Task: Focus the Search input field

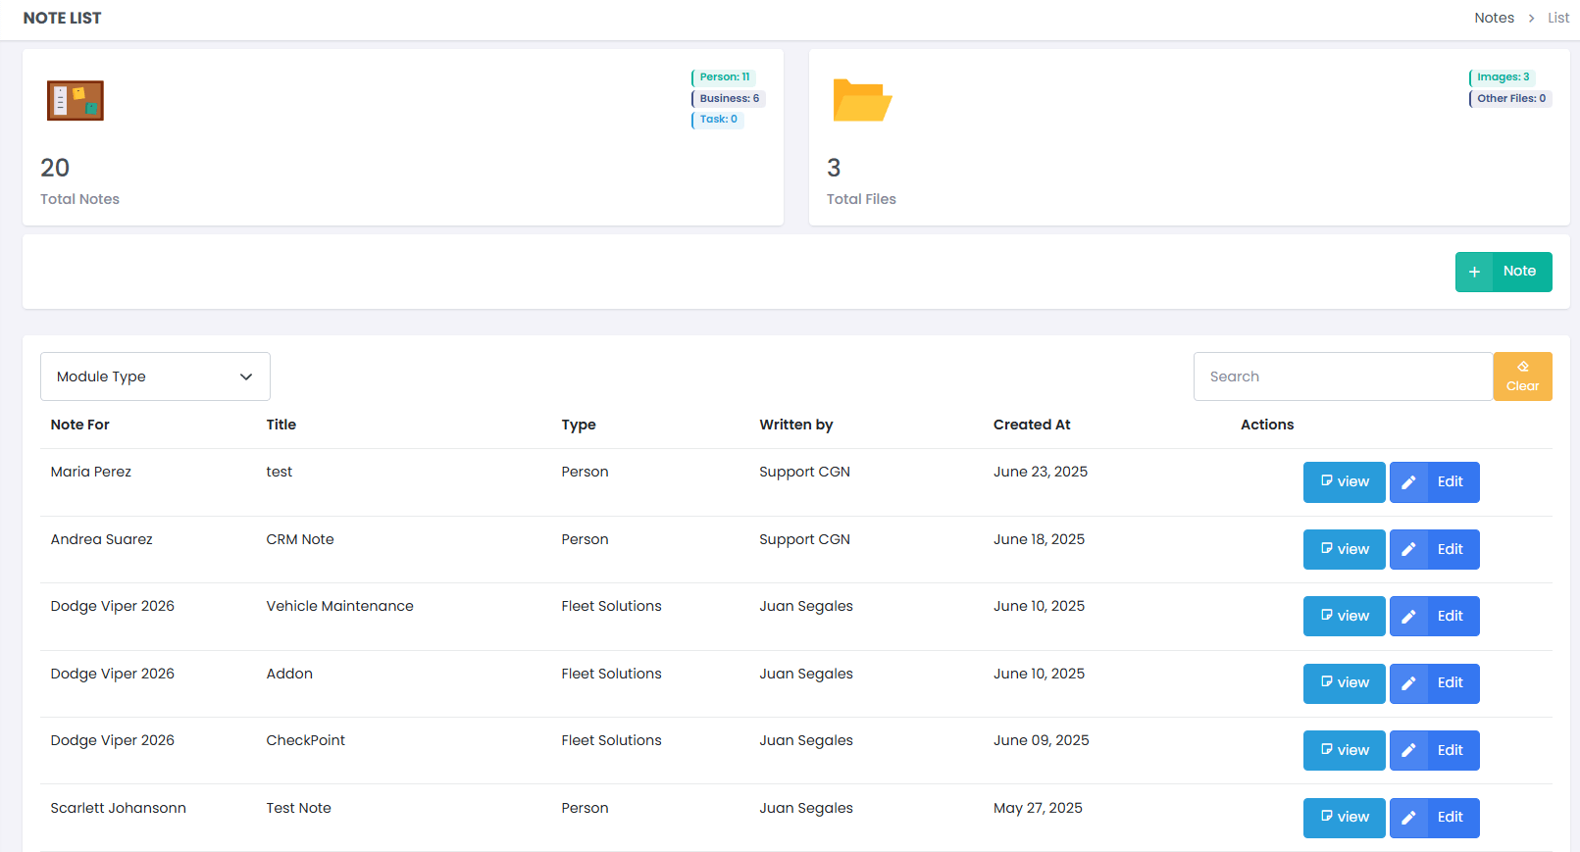Action: [x=1343, y=376]
